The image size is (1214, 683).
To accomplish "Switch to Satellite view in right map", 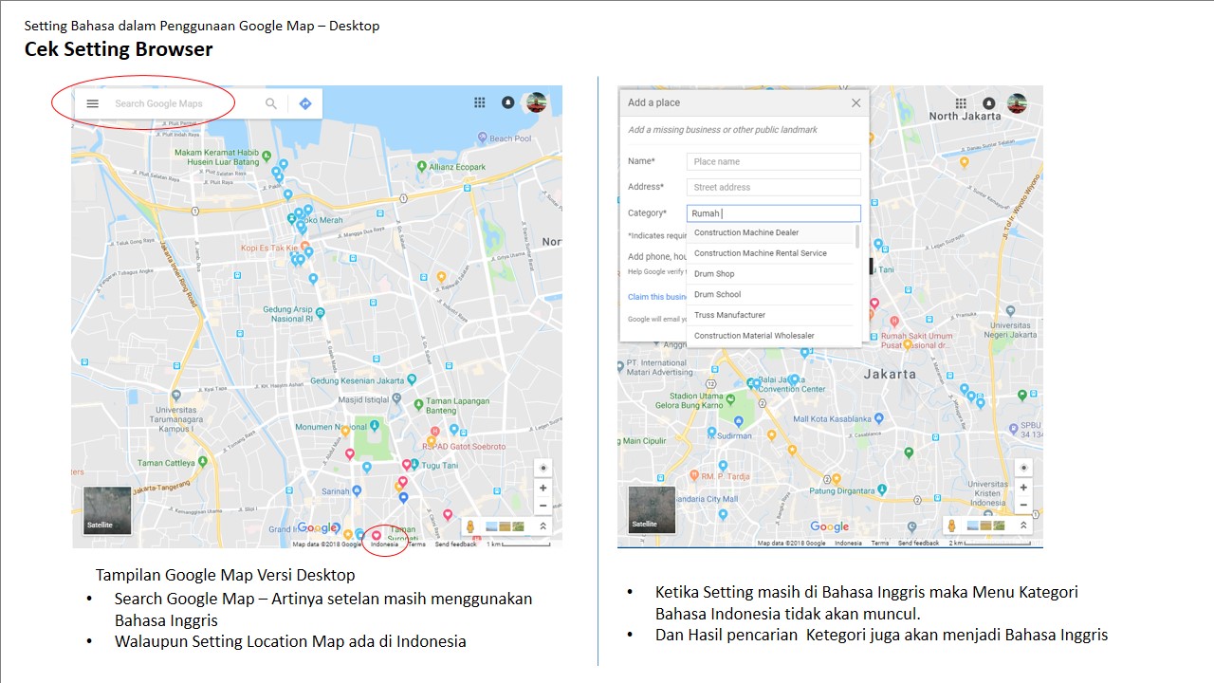I will click(652, 510).
